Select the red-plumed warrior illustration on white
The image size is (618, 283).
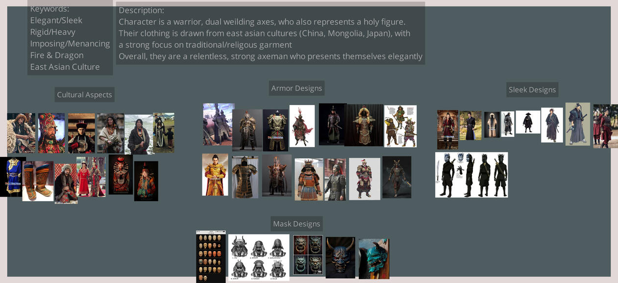pos(302,126)
